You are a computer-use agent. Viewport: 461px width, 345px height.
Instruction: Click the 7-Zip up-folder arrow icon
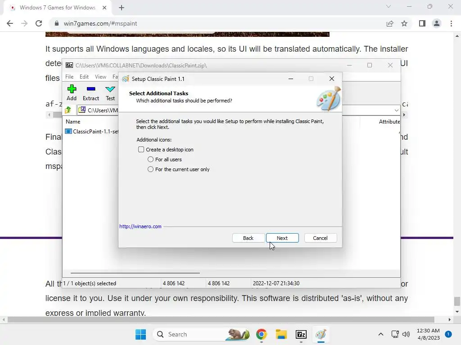(68, 110)
